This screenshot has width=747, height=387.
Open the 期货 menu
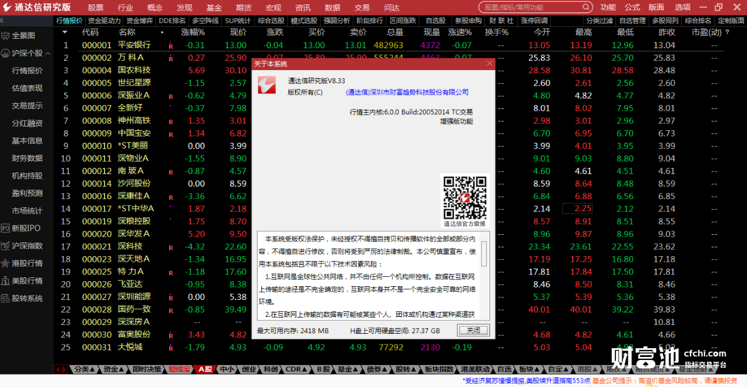243,8
